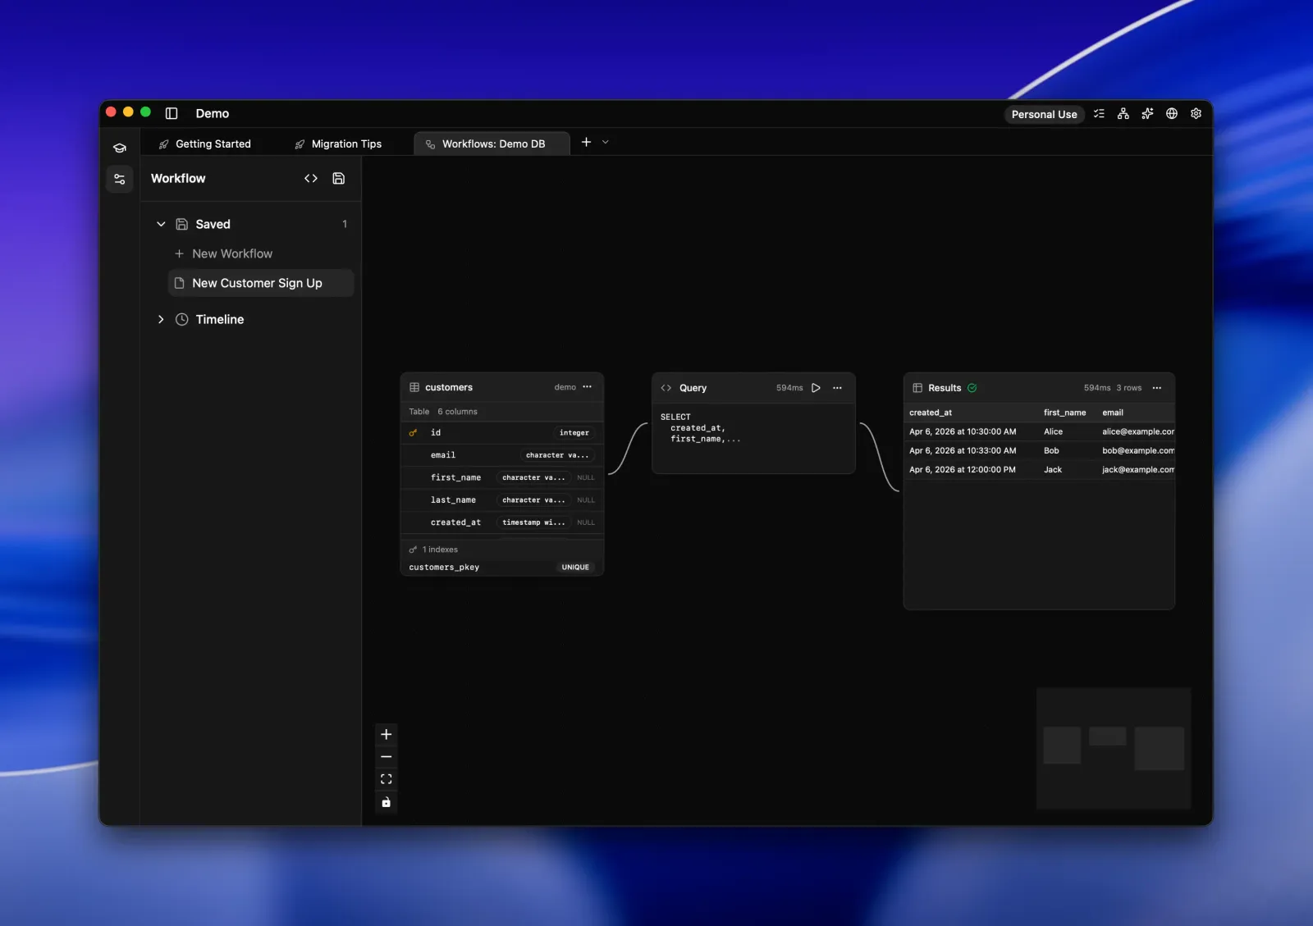Toggle the sidebar panel icon
1313x926 pixels.
tap(172, 113)
